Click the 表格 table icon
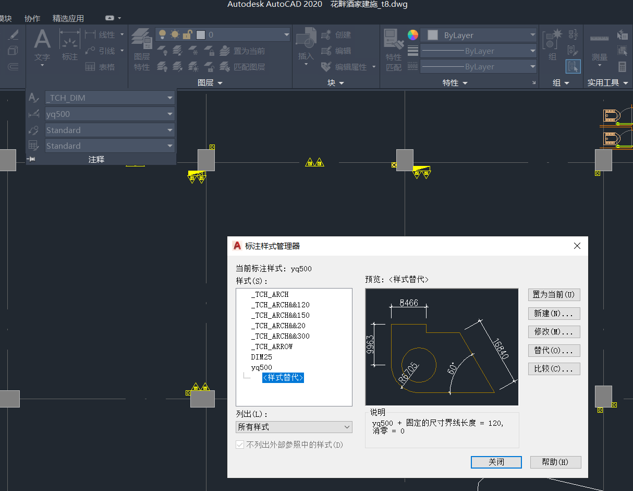633x491 pixels. [91, 67]
